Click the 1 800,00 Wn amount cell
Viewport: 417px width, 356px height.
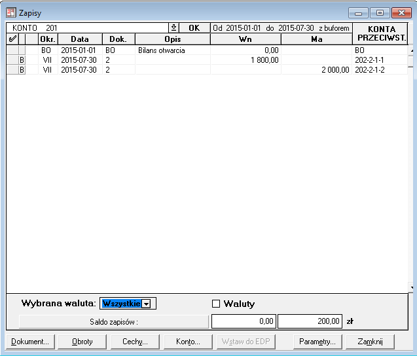click(x=245, y=60)
